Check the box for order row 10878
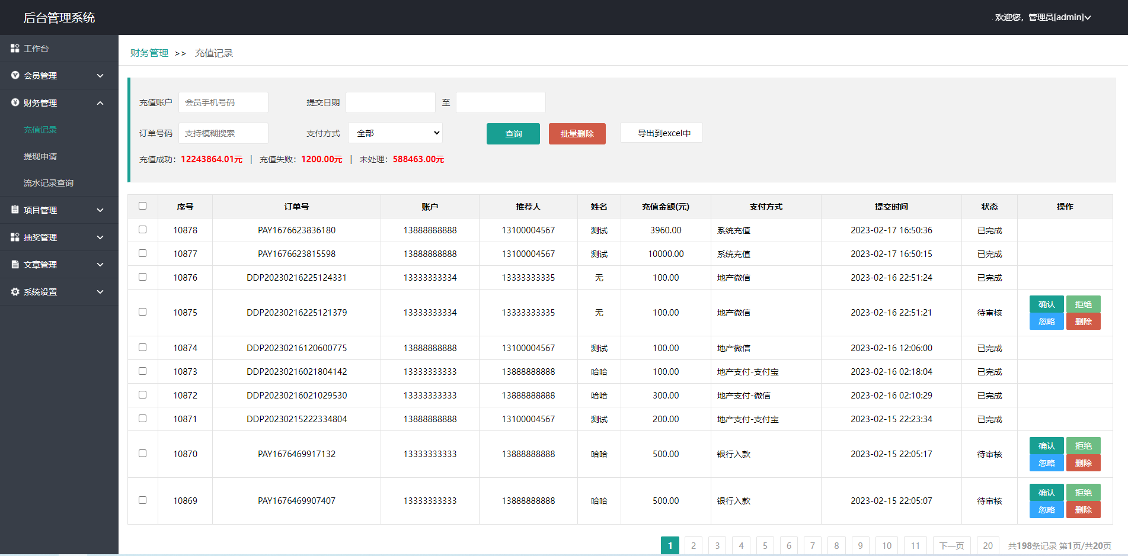The width and height of the screenshot is (1128, 556). 142,230
